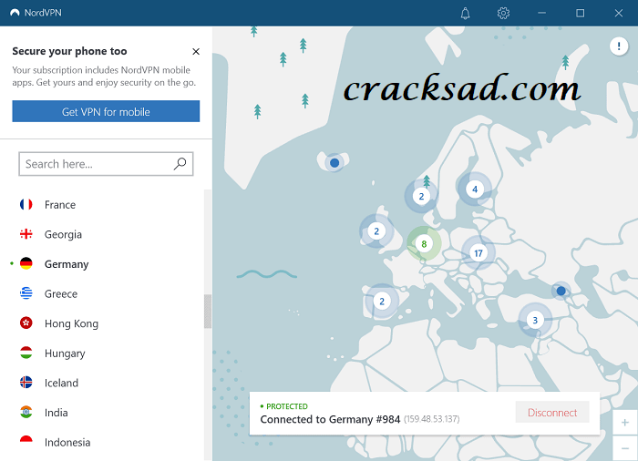Viewport: 638px width, 461px height.
Task: Select the France flag icon
Action: click(x=26, y=204)
